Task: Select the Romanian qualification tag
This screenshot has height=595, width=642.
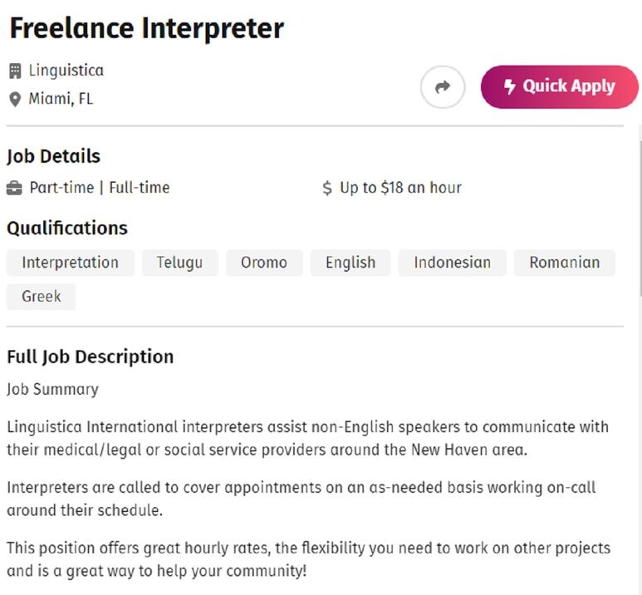Action: click(x=565, y=263)
